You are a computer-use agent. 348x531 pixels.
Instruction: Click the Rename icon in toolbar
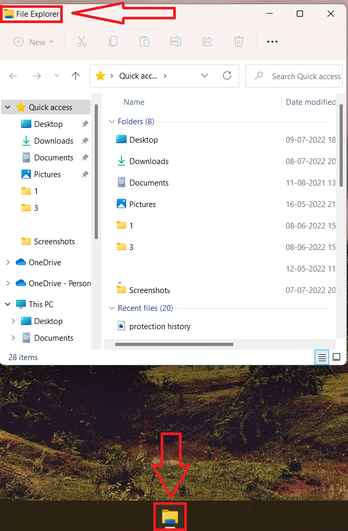[x=175, y=41]
